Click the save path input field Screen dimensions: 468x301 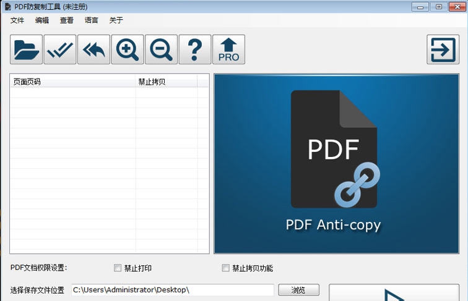tap(173, 290)
